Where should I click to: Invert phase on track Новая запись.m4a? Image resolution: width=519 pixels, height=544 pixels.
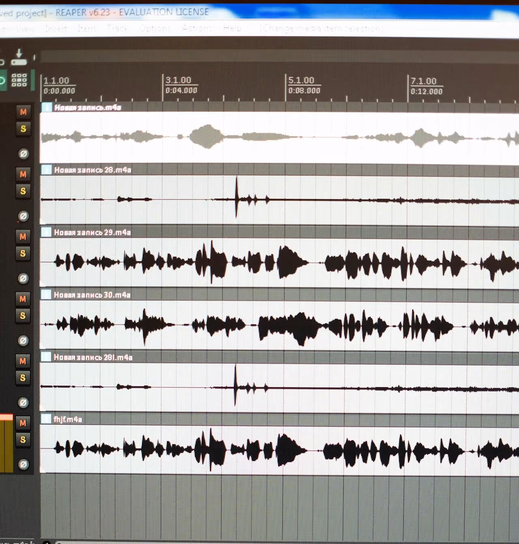24,154
